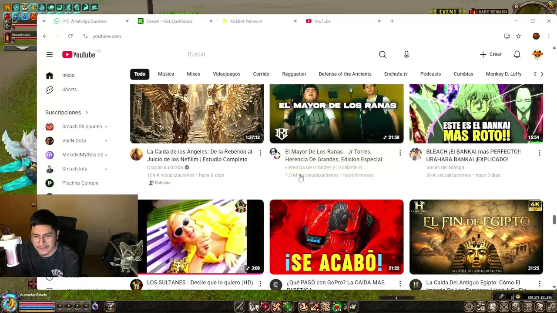Open the browser profile avatar
This screenshot has width=557, height=313.
click(536, 36)
